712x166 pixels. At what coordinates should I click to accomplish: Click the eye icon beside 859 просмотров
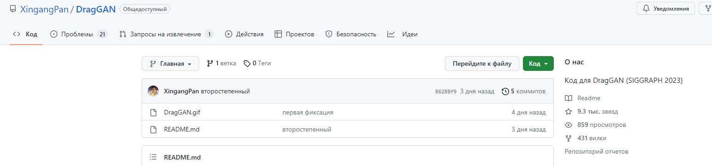[568, 125]
